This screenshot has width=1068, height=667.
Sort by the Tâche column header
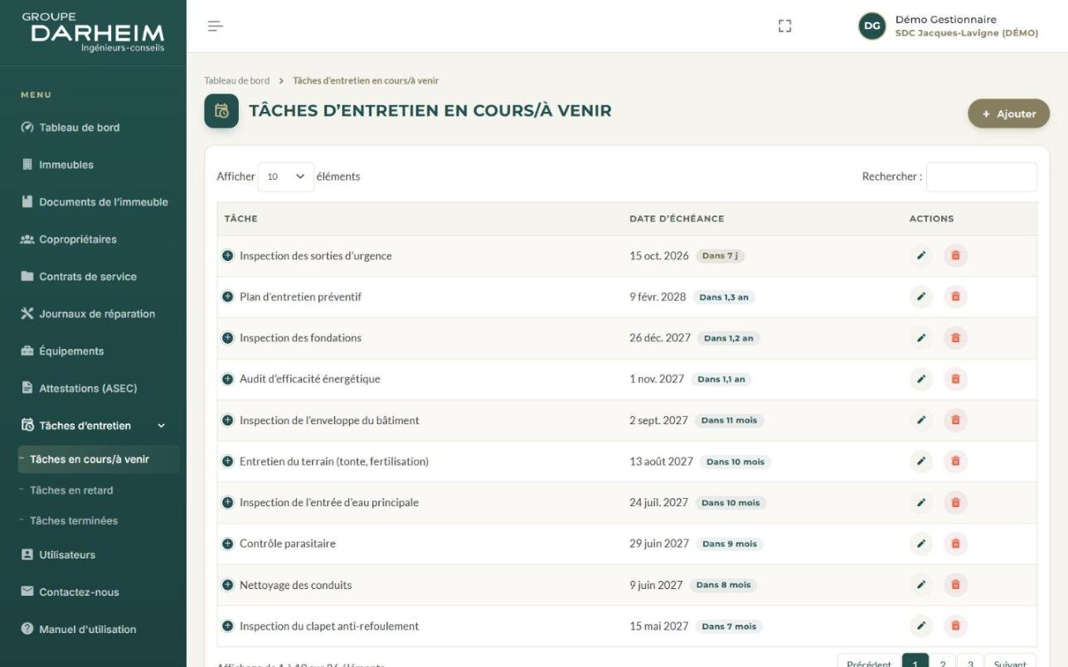(x=241, y=219)
